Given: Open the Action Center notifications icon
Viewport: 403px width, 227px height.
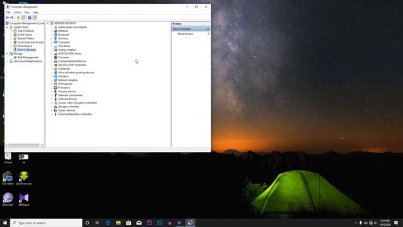Looking at the screenshot, I should (396, 223).
